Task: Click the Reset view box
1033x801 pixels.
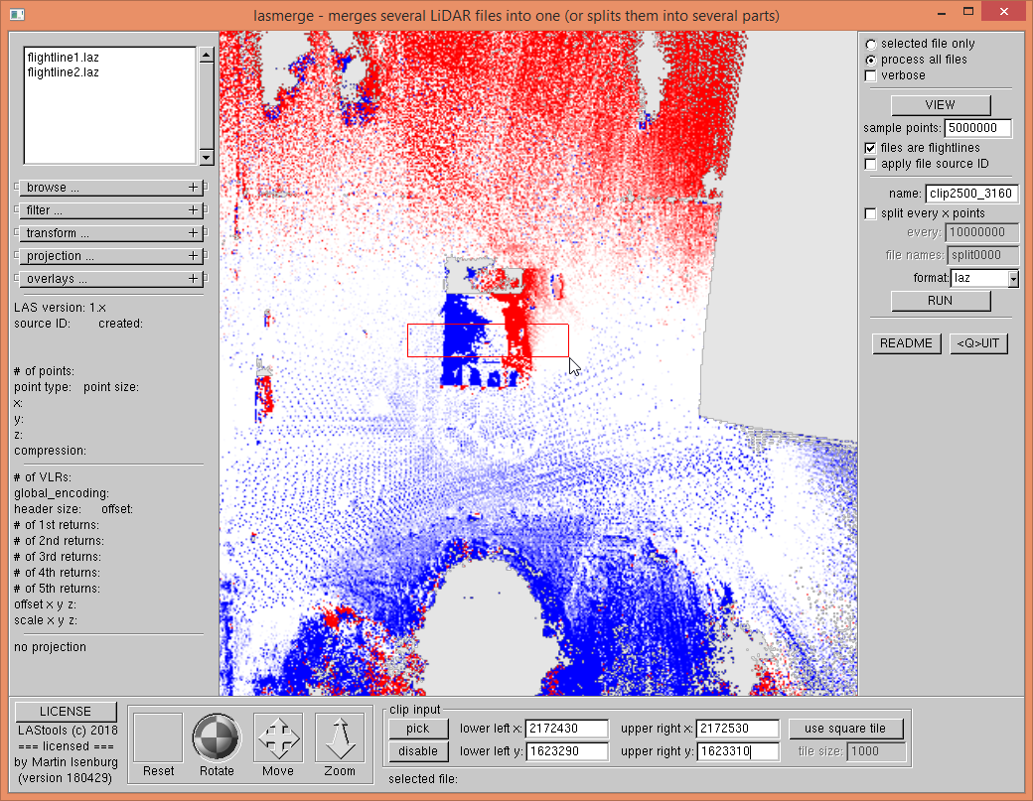Action: (x=158, y=738)
